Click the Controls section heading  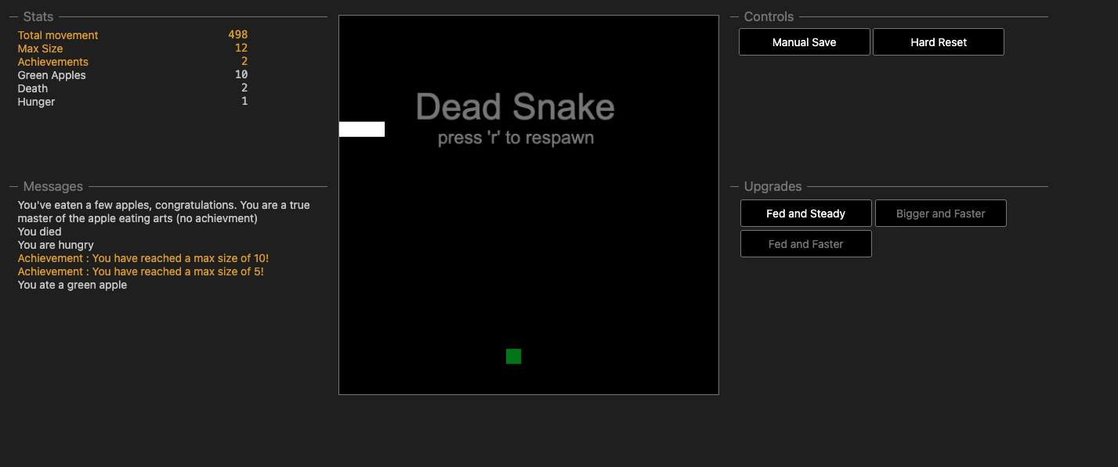click(769, 16)
